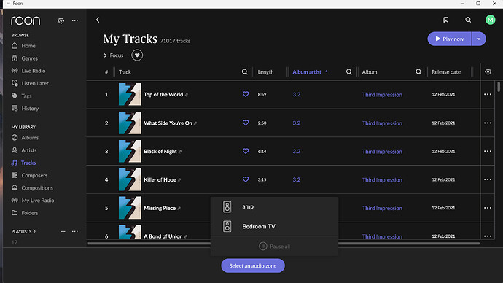Unfavorite the Killer of Hope track
The height and width of the screenshot is (283, 503).
(246, 179)
